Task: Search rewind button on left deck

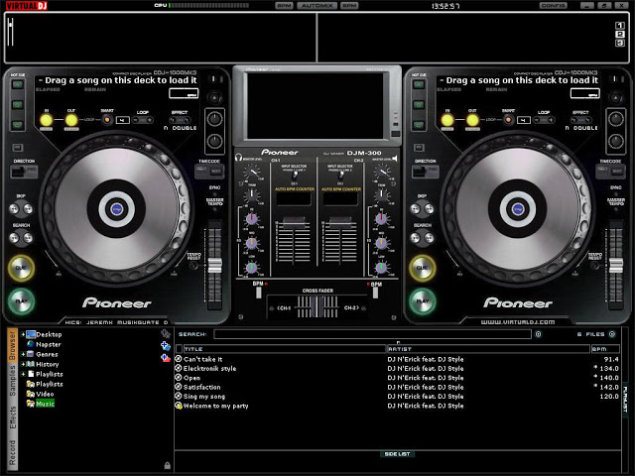Action: (x=14, y=238)
